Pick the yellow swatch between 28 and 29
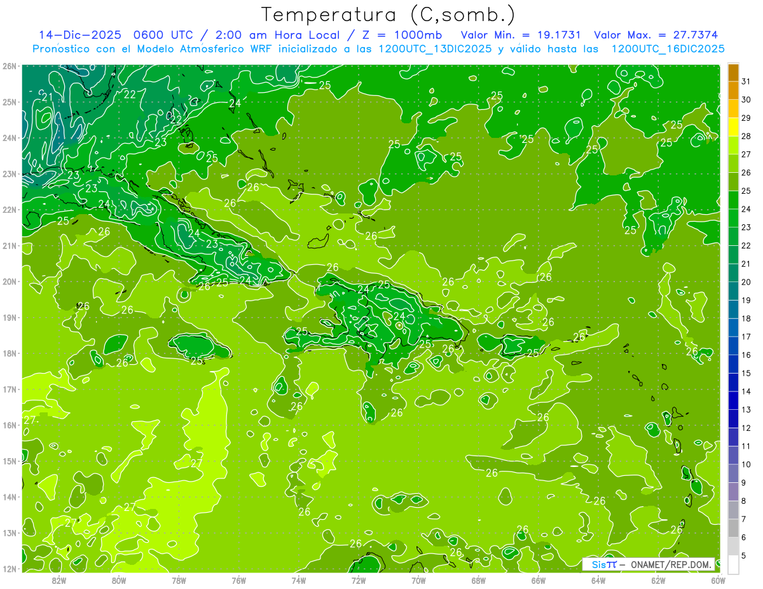Viewport: 763px width, 589px height. (733, 127)
